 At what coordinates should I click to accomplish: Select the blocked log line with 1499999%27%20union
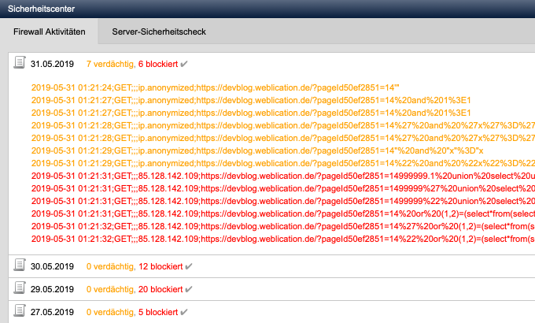click(x=283, y=188)
